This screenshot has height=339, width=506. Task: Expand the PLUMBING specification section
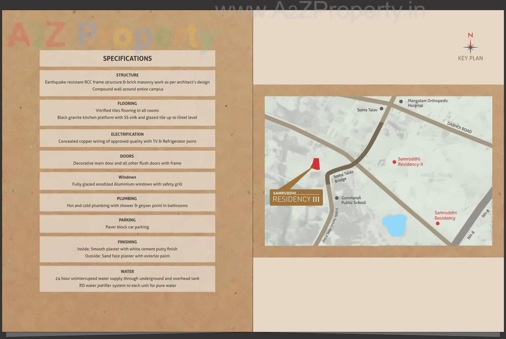pyautogui.click(x=127, y=198)
